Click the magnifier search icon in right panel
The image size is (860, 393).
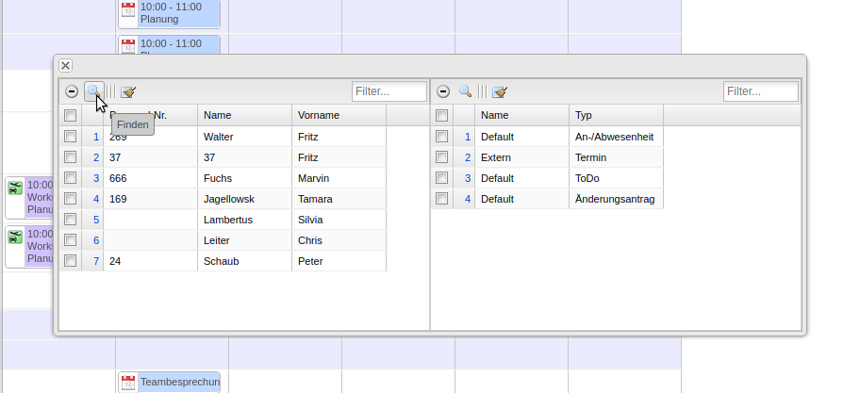pyautogui.click(x=465, y=91)
